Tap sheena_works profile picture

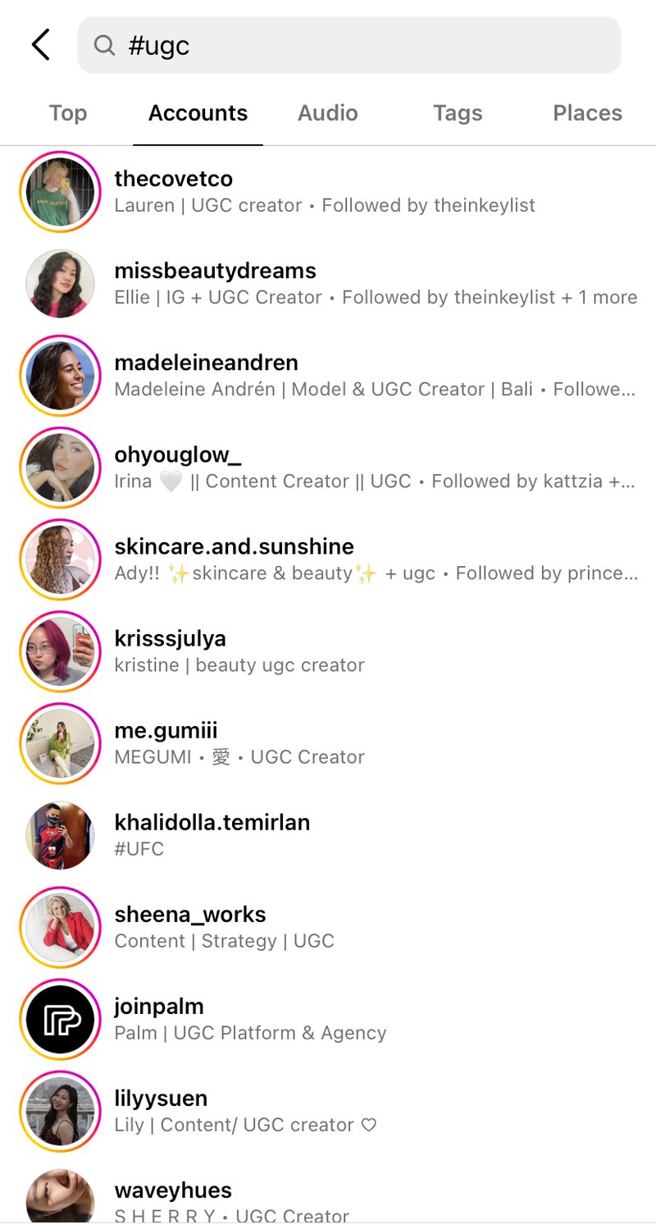pos(60,927)
